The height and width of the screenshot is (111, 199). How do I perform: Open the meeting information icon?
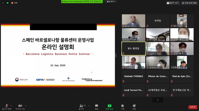pyautogui.click(x=3, y=3)
